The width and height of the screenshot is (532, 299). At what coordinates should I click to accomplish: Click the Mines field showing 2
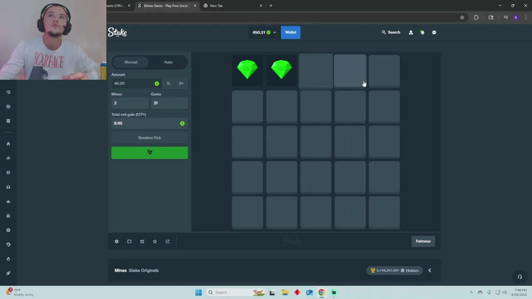pyautogui.click(x=130, y=103)
